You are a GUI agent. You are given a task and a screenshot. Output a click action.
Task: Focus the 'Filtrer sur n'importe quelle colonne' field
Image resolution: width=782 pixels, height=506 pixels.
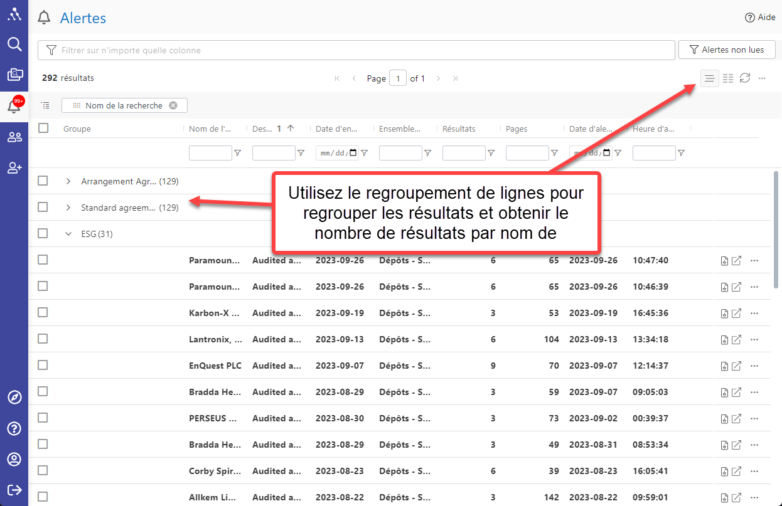(356, 50)
